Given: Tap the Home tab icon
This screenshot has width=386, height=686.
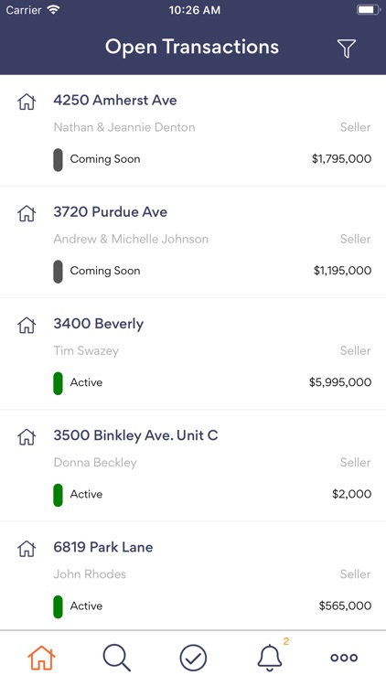Looking at the screenshot, I should (41, 658).
